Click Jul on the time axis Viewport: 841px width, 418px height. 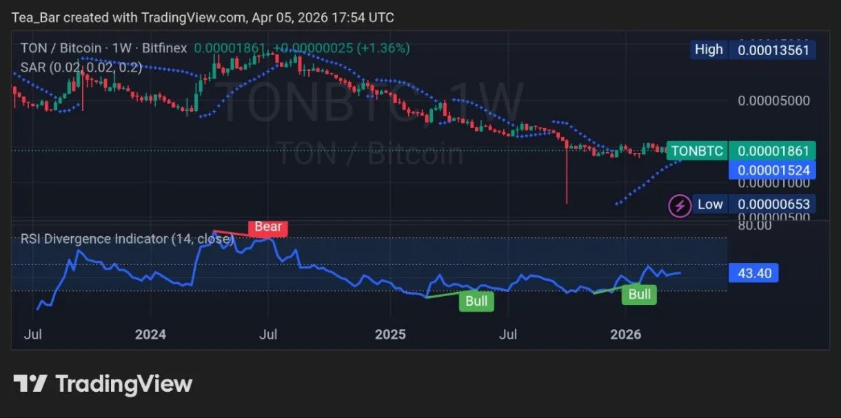coord(33,335)
